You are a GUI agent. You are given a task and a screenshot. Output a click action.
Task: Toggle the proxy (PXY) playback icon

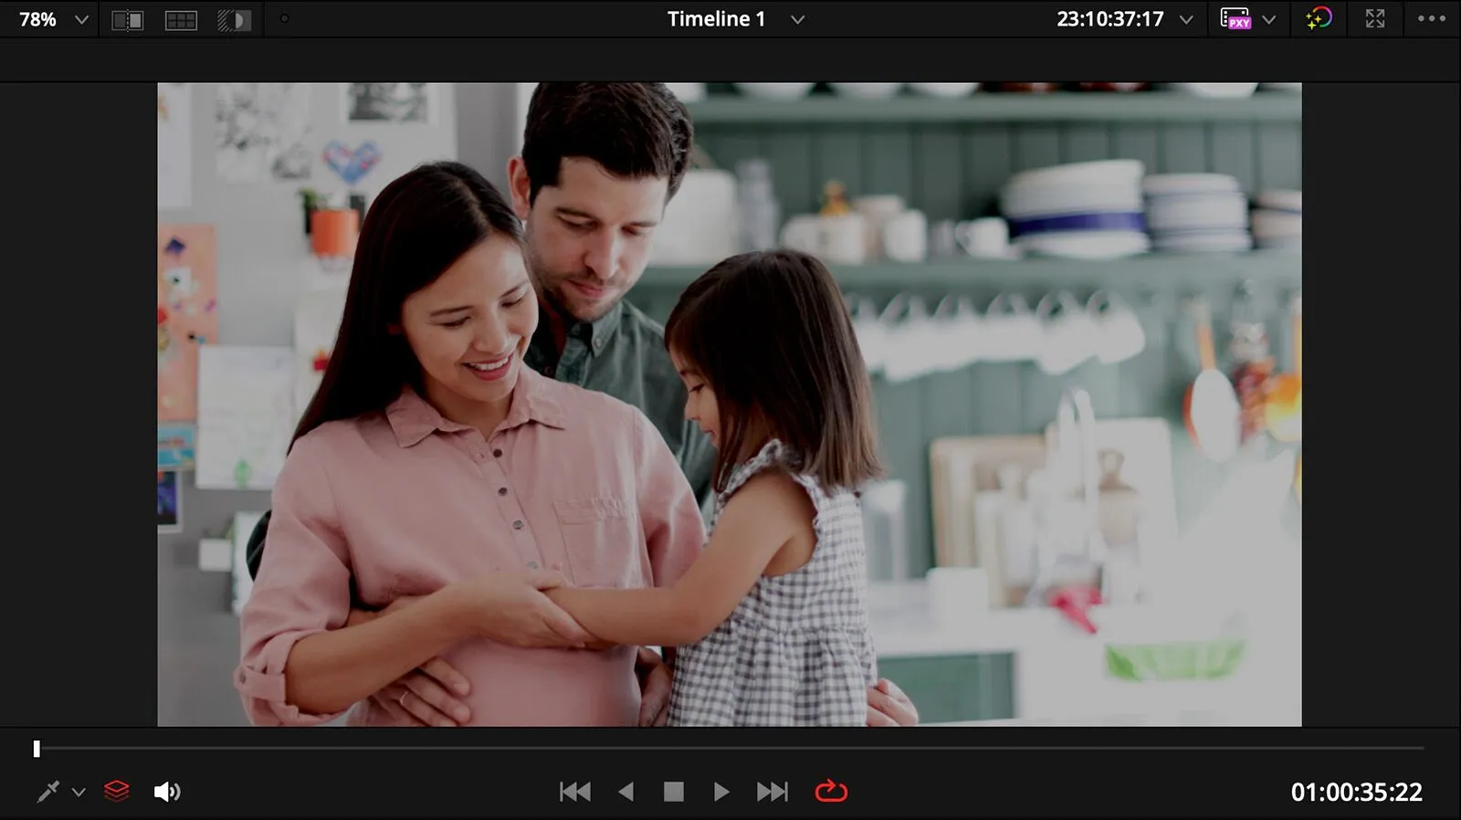(x=1235, y=19)
